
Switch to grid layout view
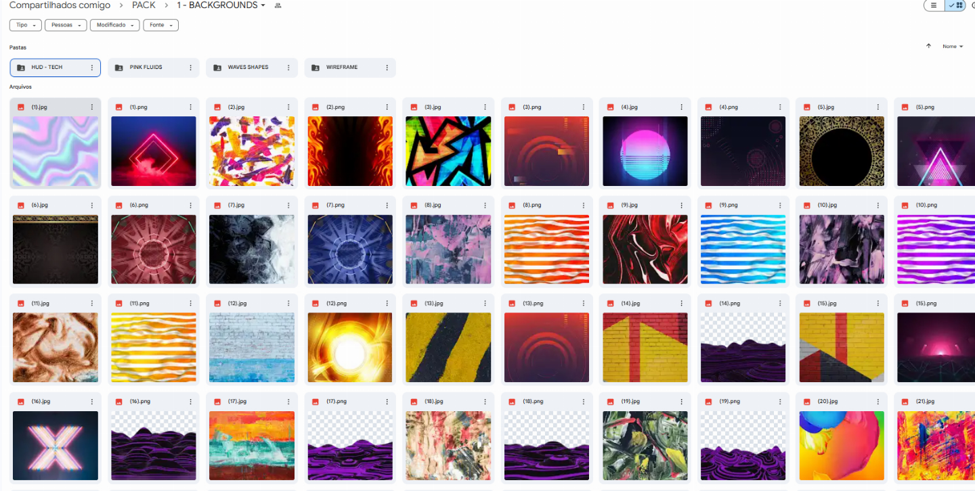click(x=955, y=5)
